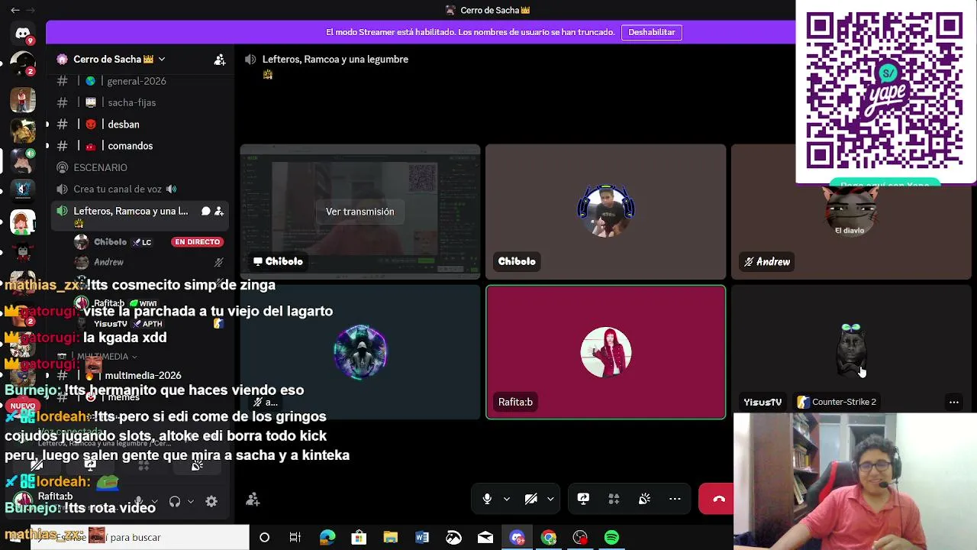This screenshot has height=550, width=977.
Task: Open user settings gear icon
Action: coord(211,501)
